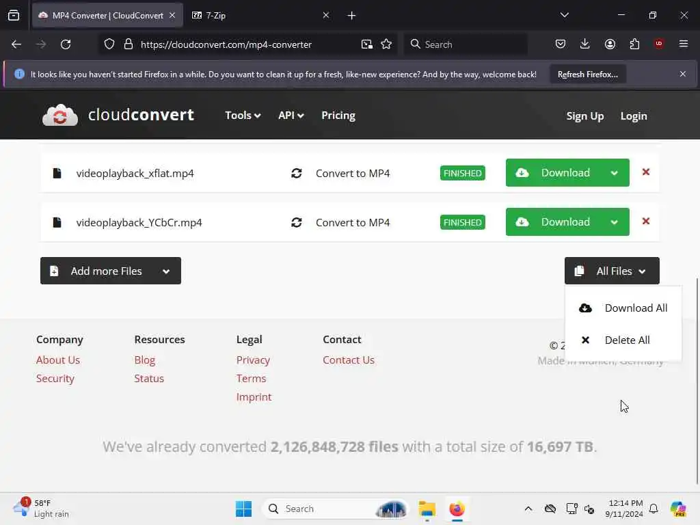Click the cloudconvert logo
Image resolution: width=700 pixels, height=525 pixels.
point(118,115)
